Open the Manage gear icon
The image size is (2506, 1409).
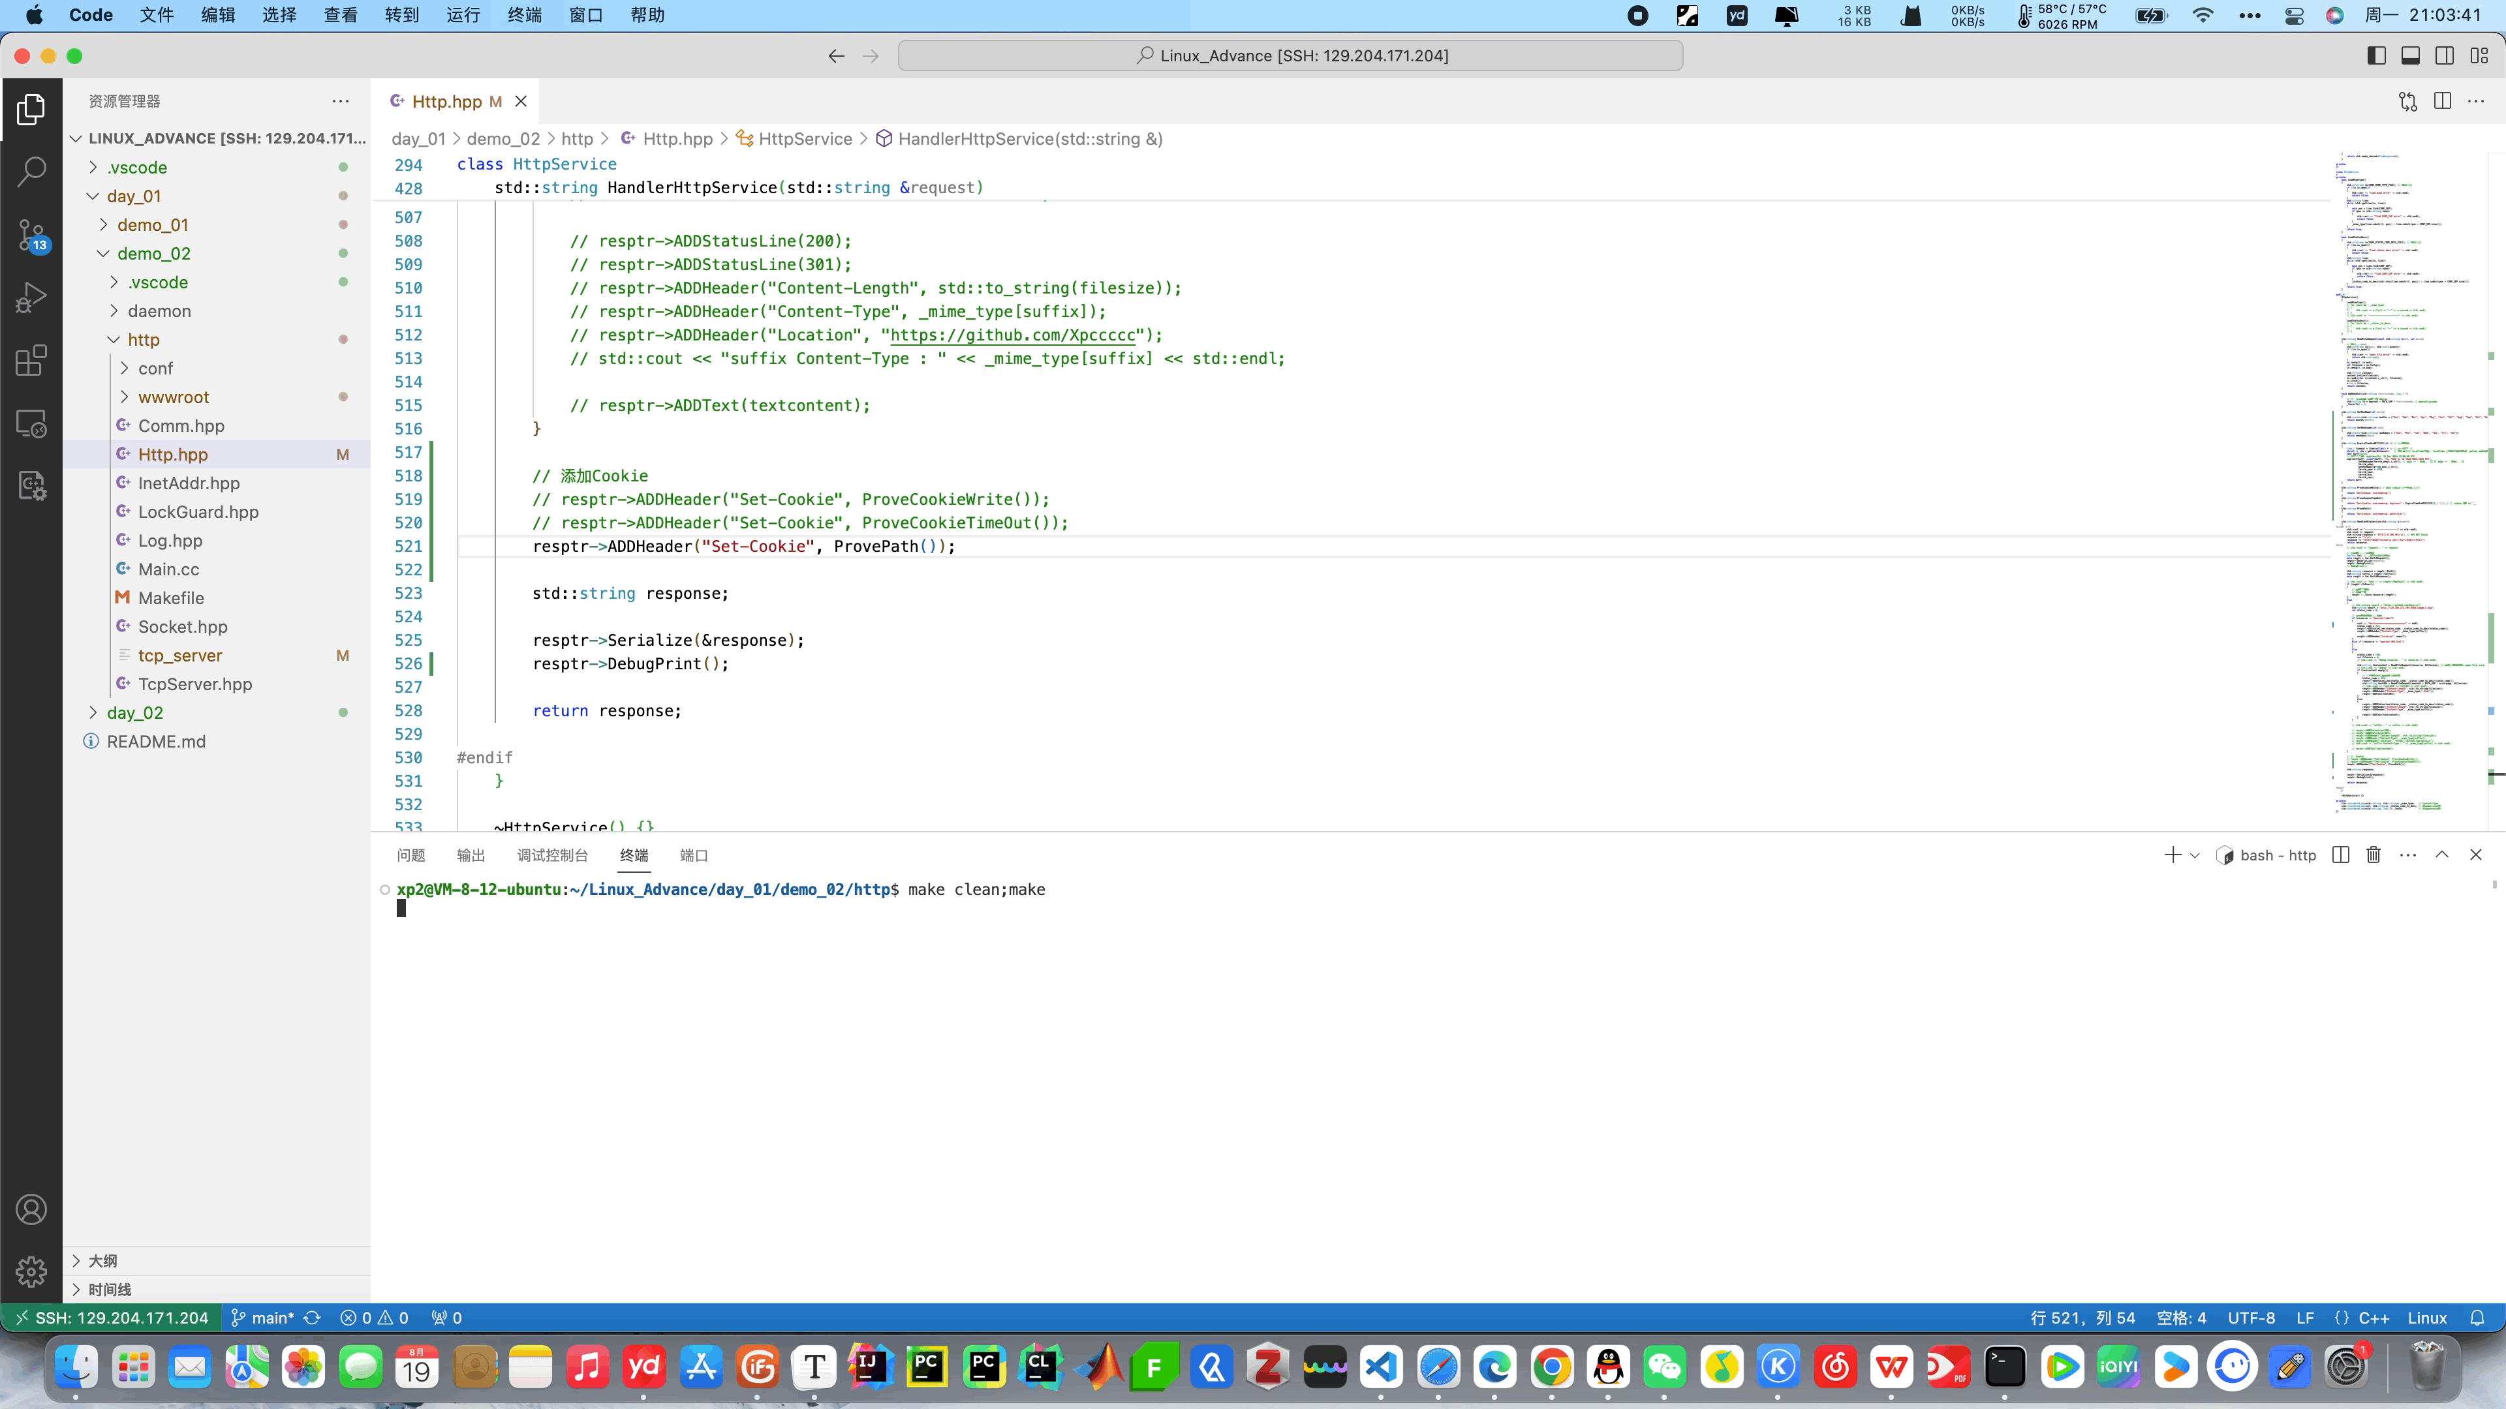coord(31,1271)
